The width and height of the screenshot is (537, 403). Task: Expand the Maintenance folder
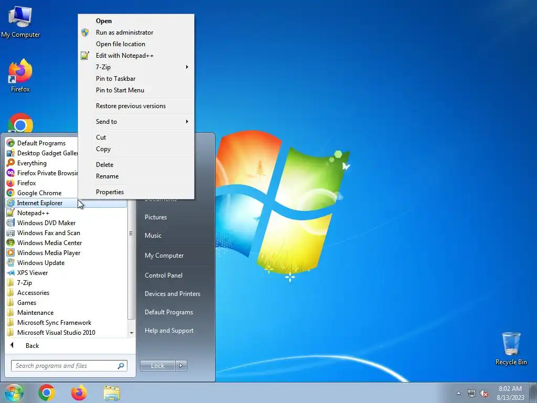coord(66,312)
